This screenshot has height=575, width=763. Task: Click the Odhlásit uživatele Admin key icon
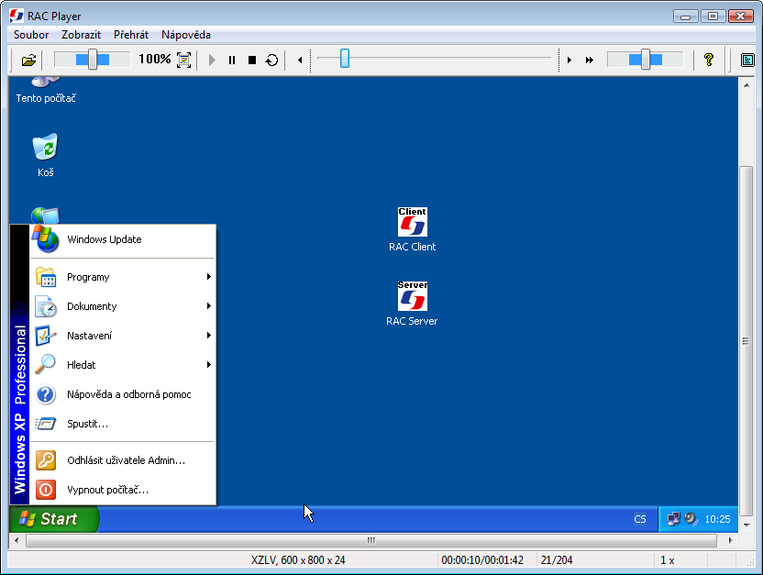coord(46,460)
